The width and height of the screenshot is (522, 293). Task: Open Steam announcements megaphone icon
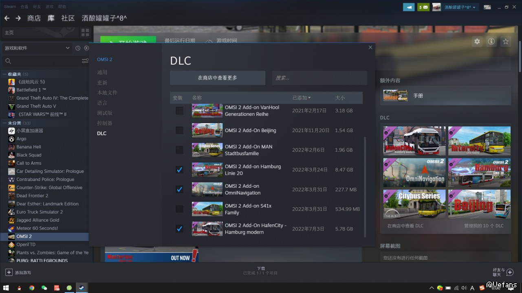click(x=409, y=7)
